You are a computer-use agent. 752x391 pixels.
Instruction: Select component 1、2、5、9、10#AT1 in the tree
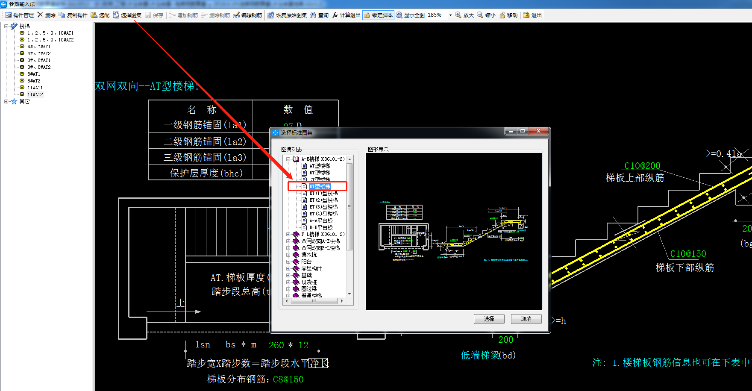click(50, 33)
